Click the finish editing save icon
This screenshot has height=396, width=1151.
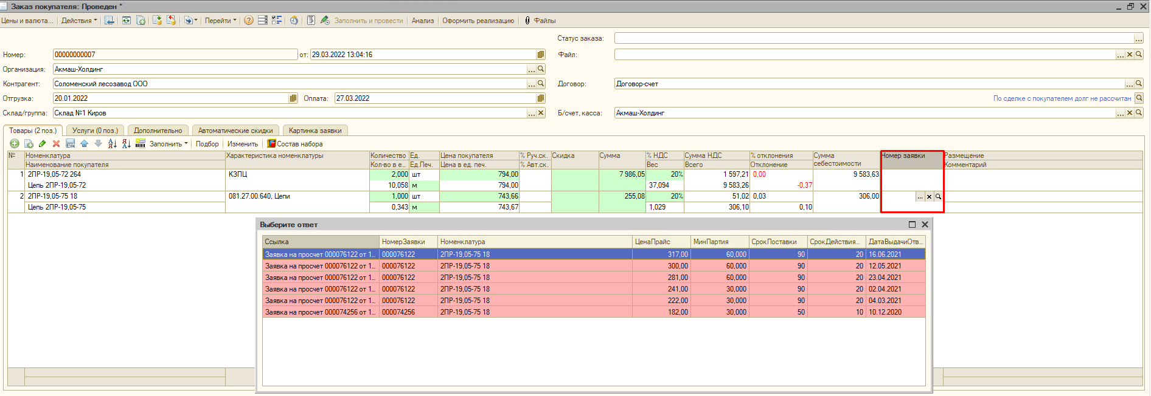[70, 143]
